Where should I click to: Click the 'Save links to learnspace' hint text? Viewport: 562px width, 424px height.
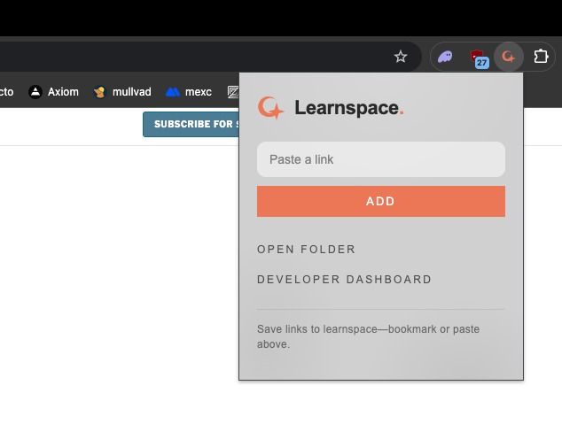tap(368, 336)
